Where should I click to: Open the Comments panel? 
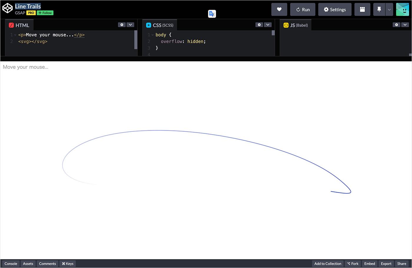click(x=47, y=264)
